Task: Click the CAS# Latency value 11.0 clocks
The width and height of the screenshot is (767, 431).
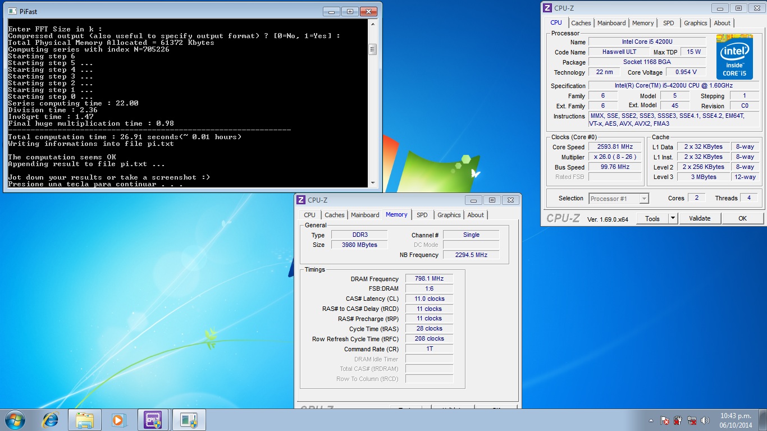Action: coord(429,299)
